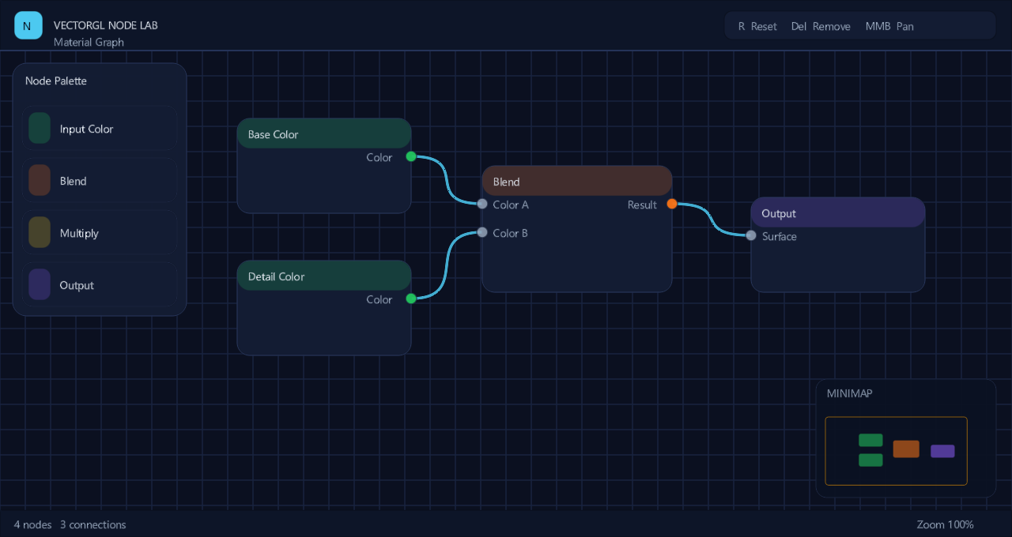Click the Surface input port
The image size is (1012, 537).
(x=751, y=235)
